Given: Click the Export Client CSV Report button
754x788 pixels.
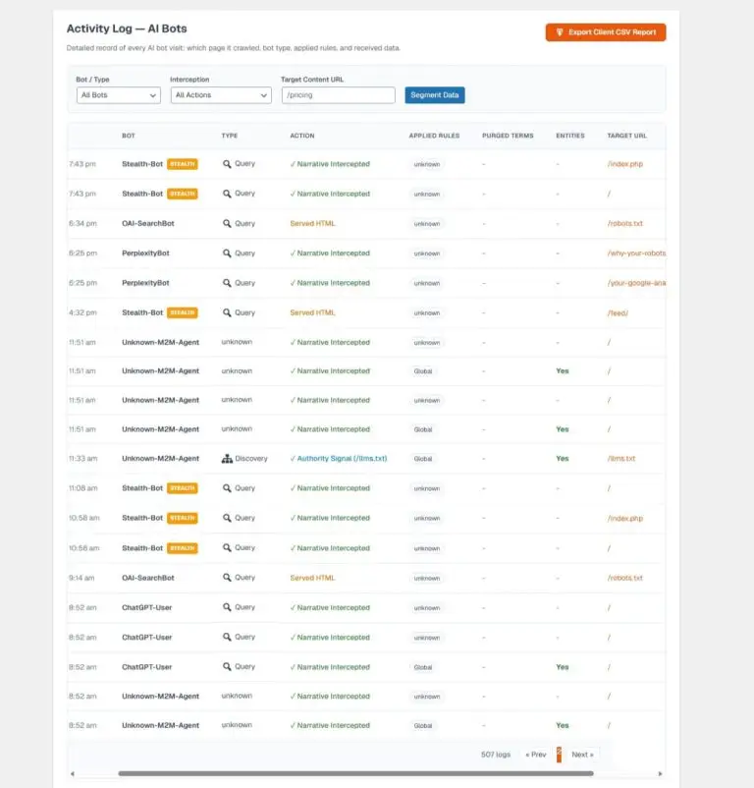Looking at the screenshot, I should click(606, 32).
